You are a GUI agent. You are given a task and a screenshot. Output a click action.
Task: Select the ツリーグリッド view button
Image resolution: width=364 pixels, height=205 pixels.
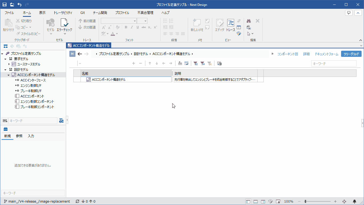pyautogui.click(x=351, y=54)
